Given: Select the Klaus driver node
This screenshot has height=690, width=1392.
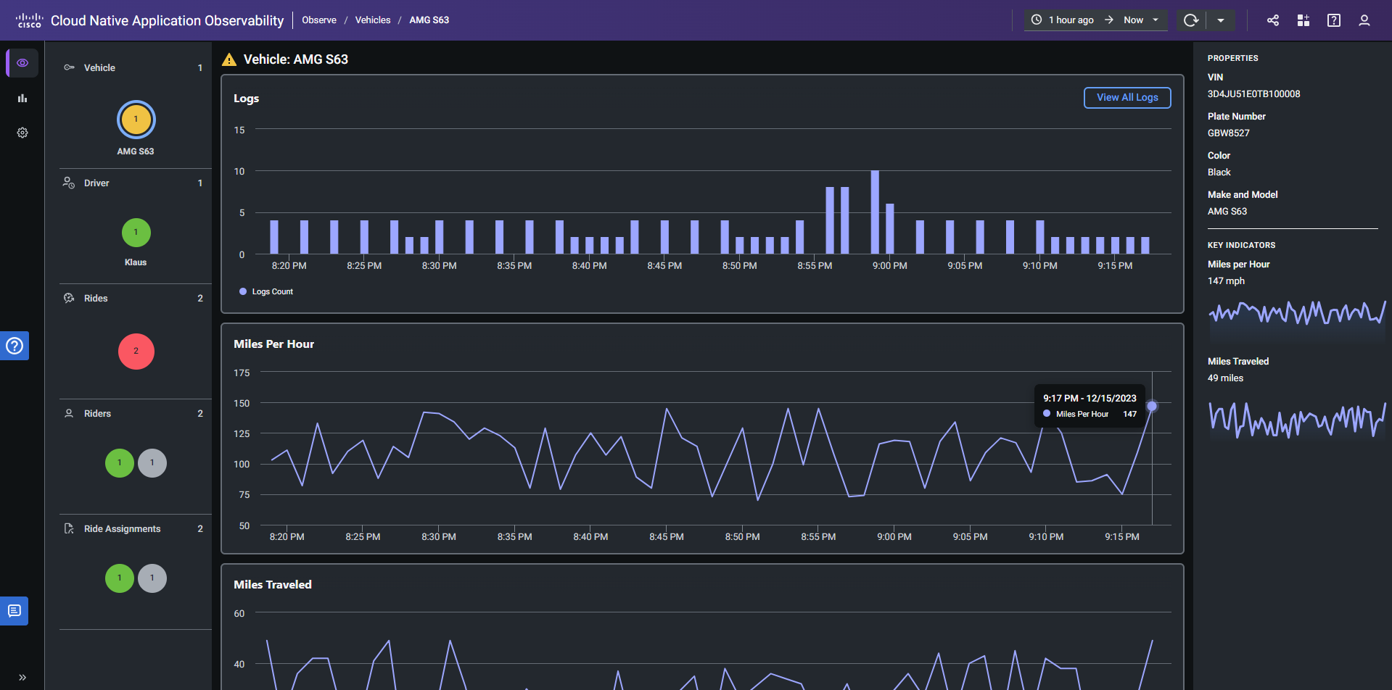Looking at the screenshot, I should (136, 233).
